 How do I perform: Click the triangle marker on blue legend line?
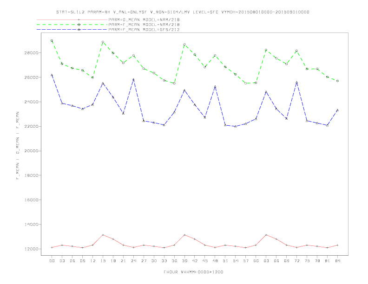pyautogui.click(x=79, y=30)
